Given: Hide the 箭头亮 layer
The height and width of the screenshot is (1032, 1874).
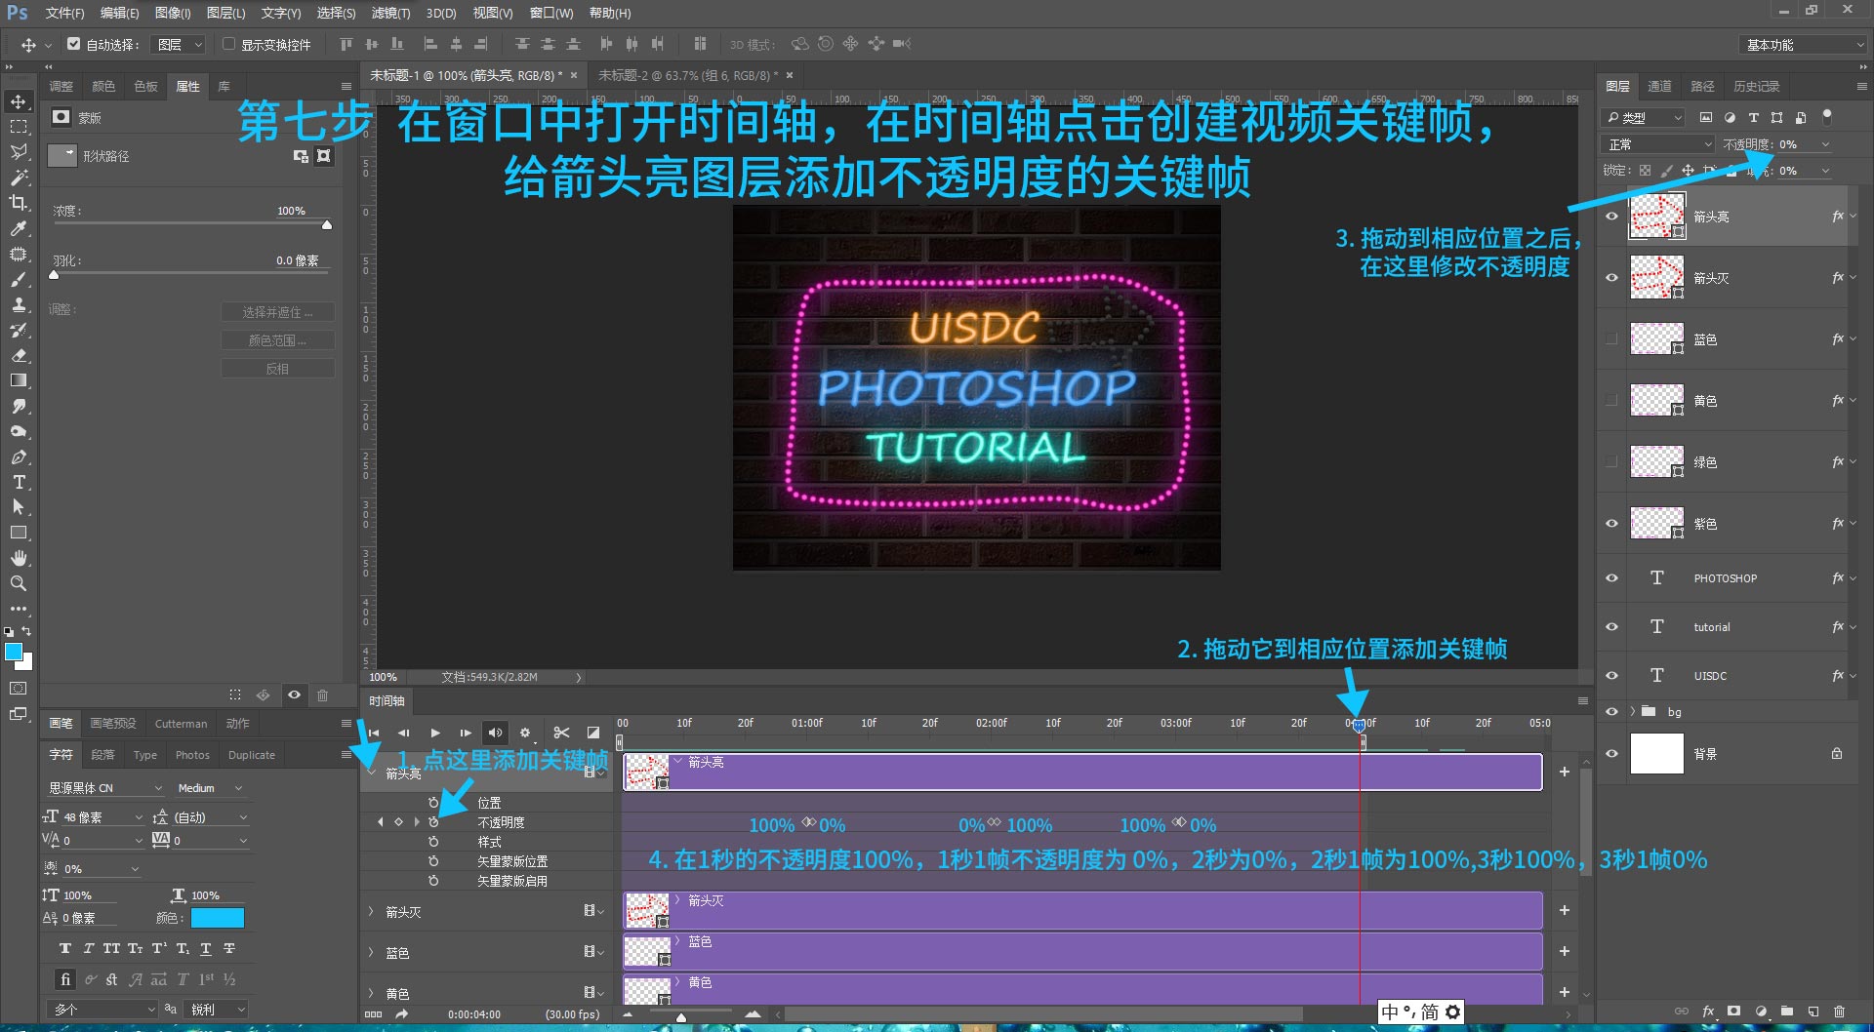Looking at the screenshot, I should click(x=1611, y=217).
